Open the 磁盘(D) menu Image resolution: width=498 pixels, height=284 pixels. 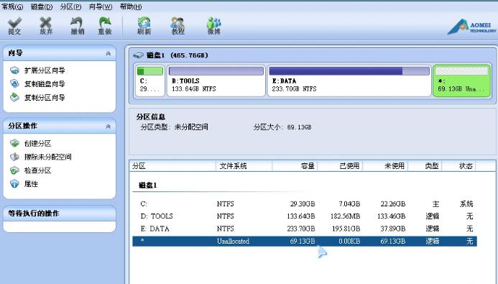(x=42, y=6)
